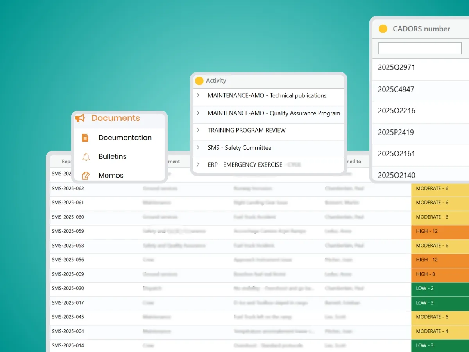
Task: Click the yellow circle beside CADORS number
Action: point(383,29)
